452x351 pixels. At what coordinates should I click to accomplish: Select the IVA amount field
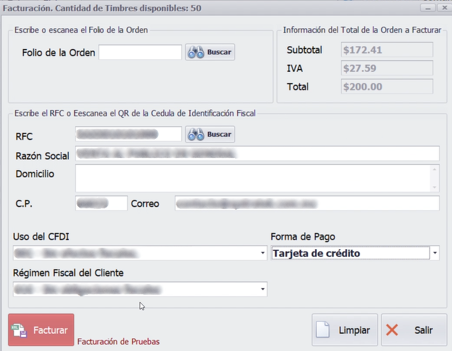tap(387, 68)
